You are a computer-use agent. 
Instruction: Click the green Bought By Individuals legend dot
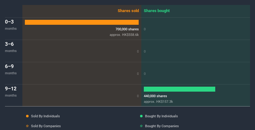click(x=141, y=116)
